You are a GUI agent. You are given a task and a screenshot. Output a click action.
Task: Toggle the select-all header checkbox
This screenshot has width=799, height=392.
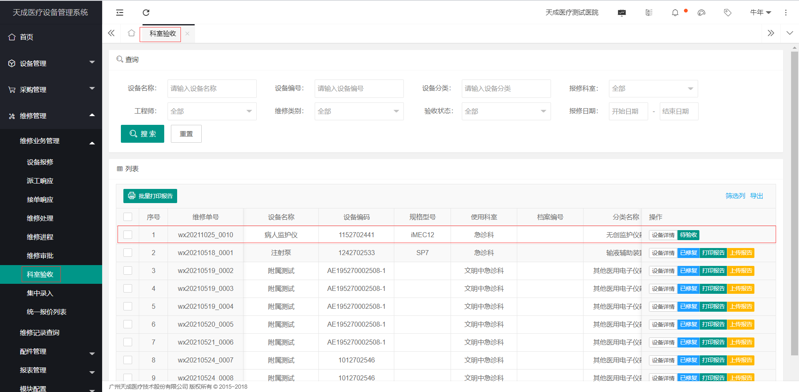(x=128, y=217)
